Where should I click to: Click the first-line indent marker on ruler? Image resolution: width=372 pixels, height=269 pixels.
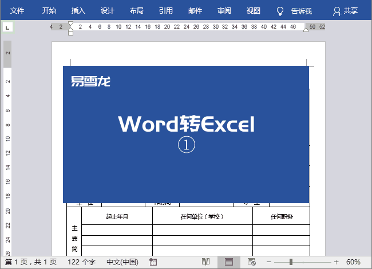coord(70,23)
